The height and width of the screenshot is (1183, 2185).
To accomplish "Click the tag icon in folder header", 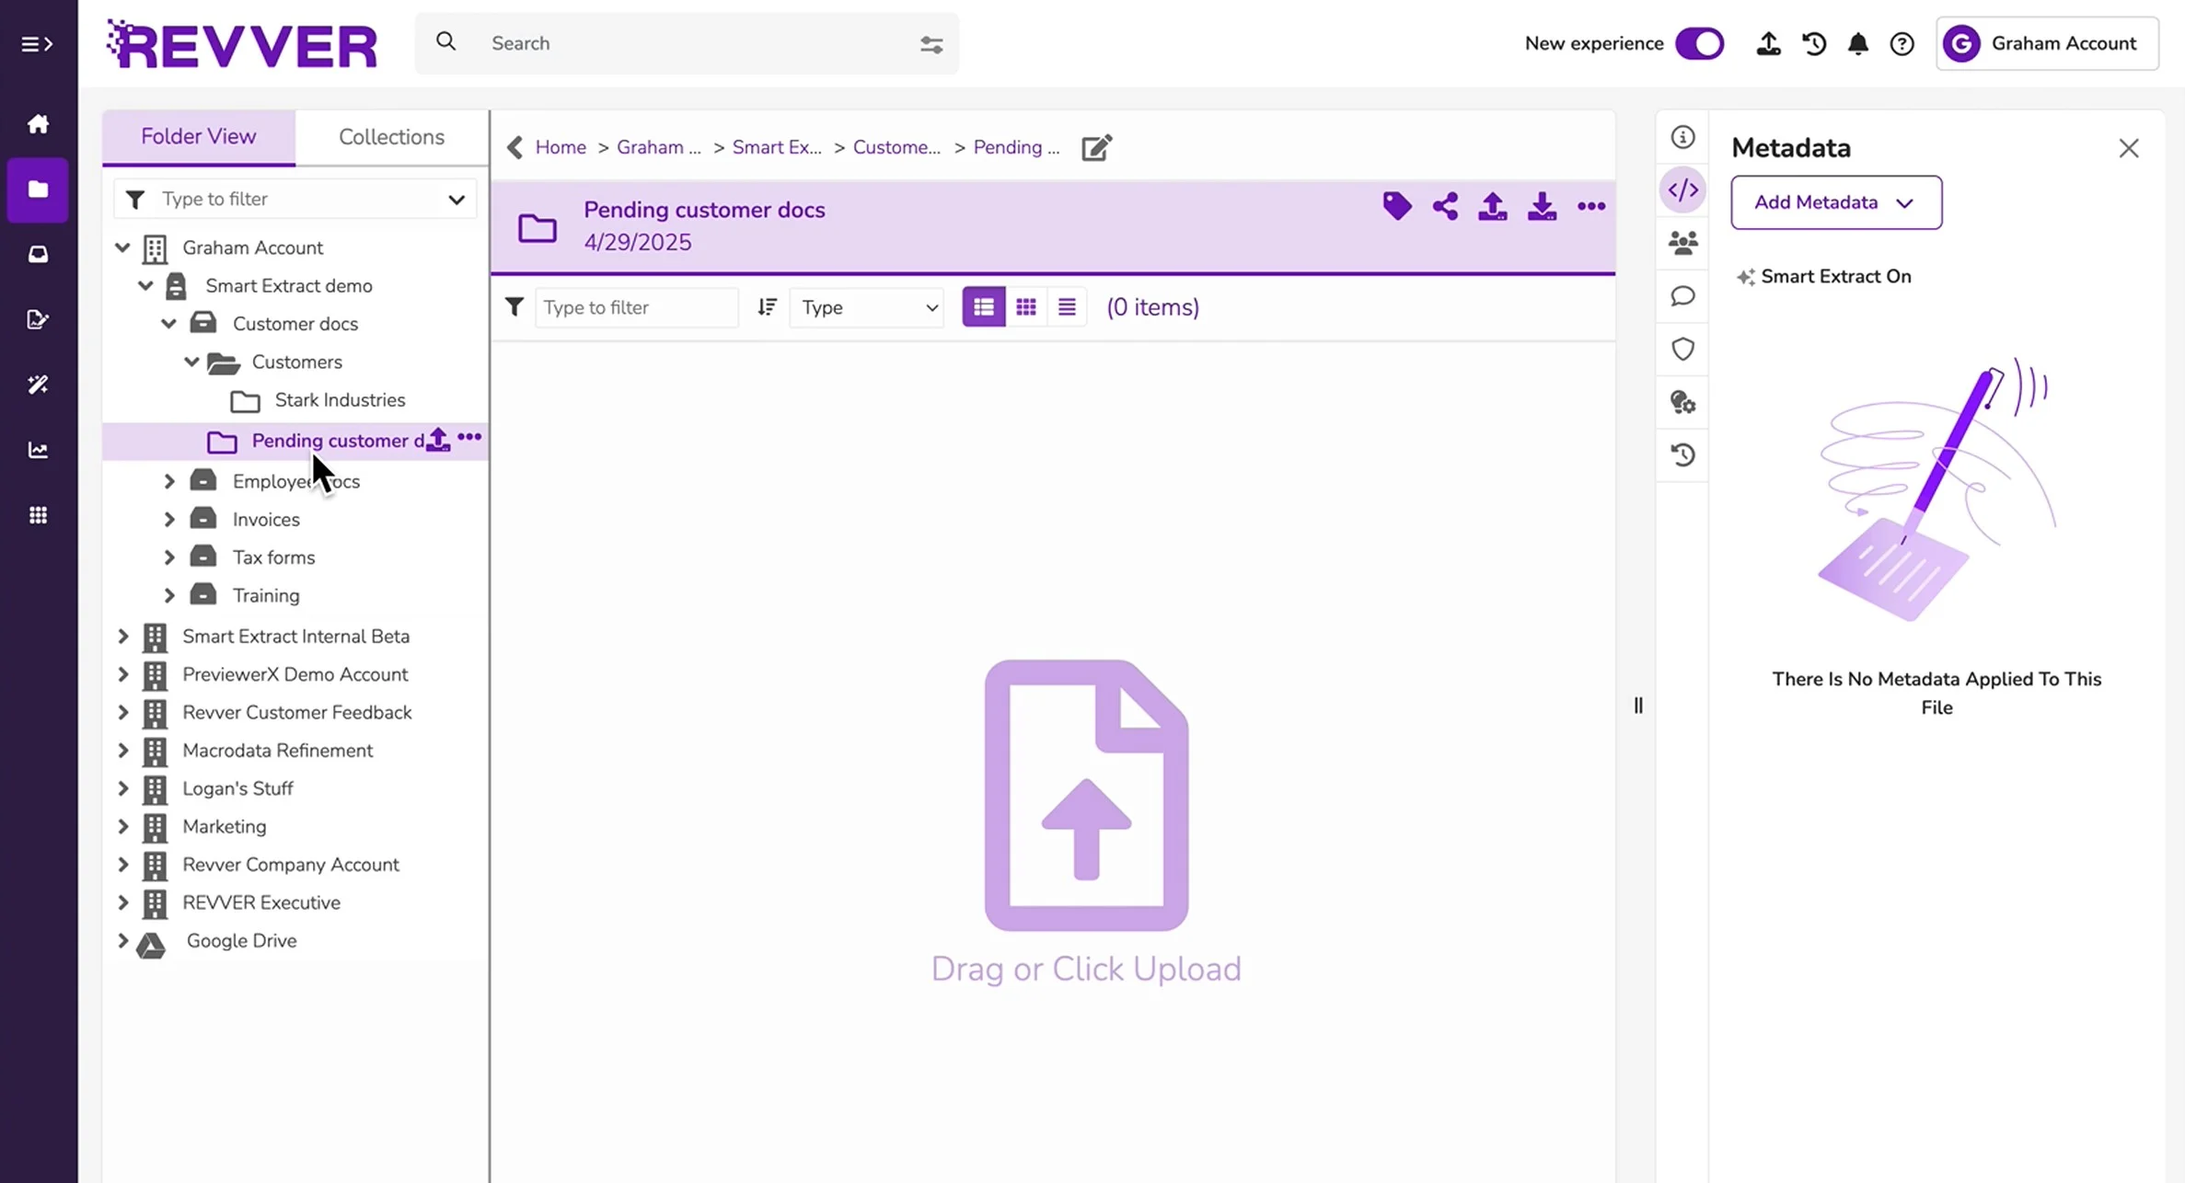I will pos(1396,206).
